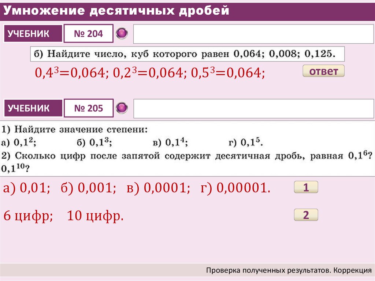The height and width of the screenshot is (281, 375).
Task: Click the 'ответ' answer button
Action: tap(323, 71)
